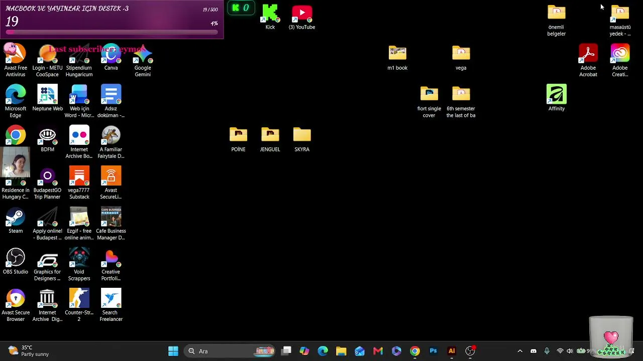643x361 pixels.
Task: Launch Avast Secure Browser from desktop
Action: pos(16,305)
